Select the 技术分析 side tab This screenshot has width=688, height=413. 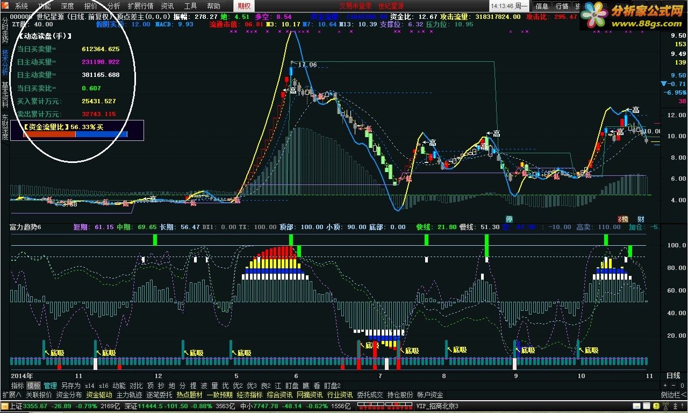point(5,63)
